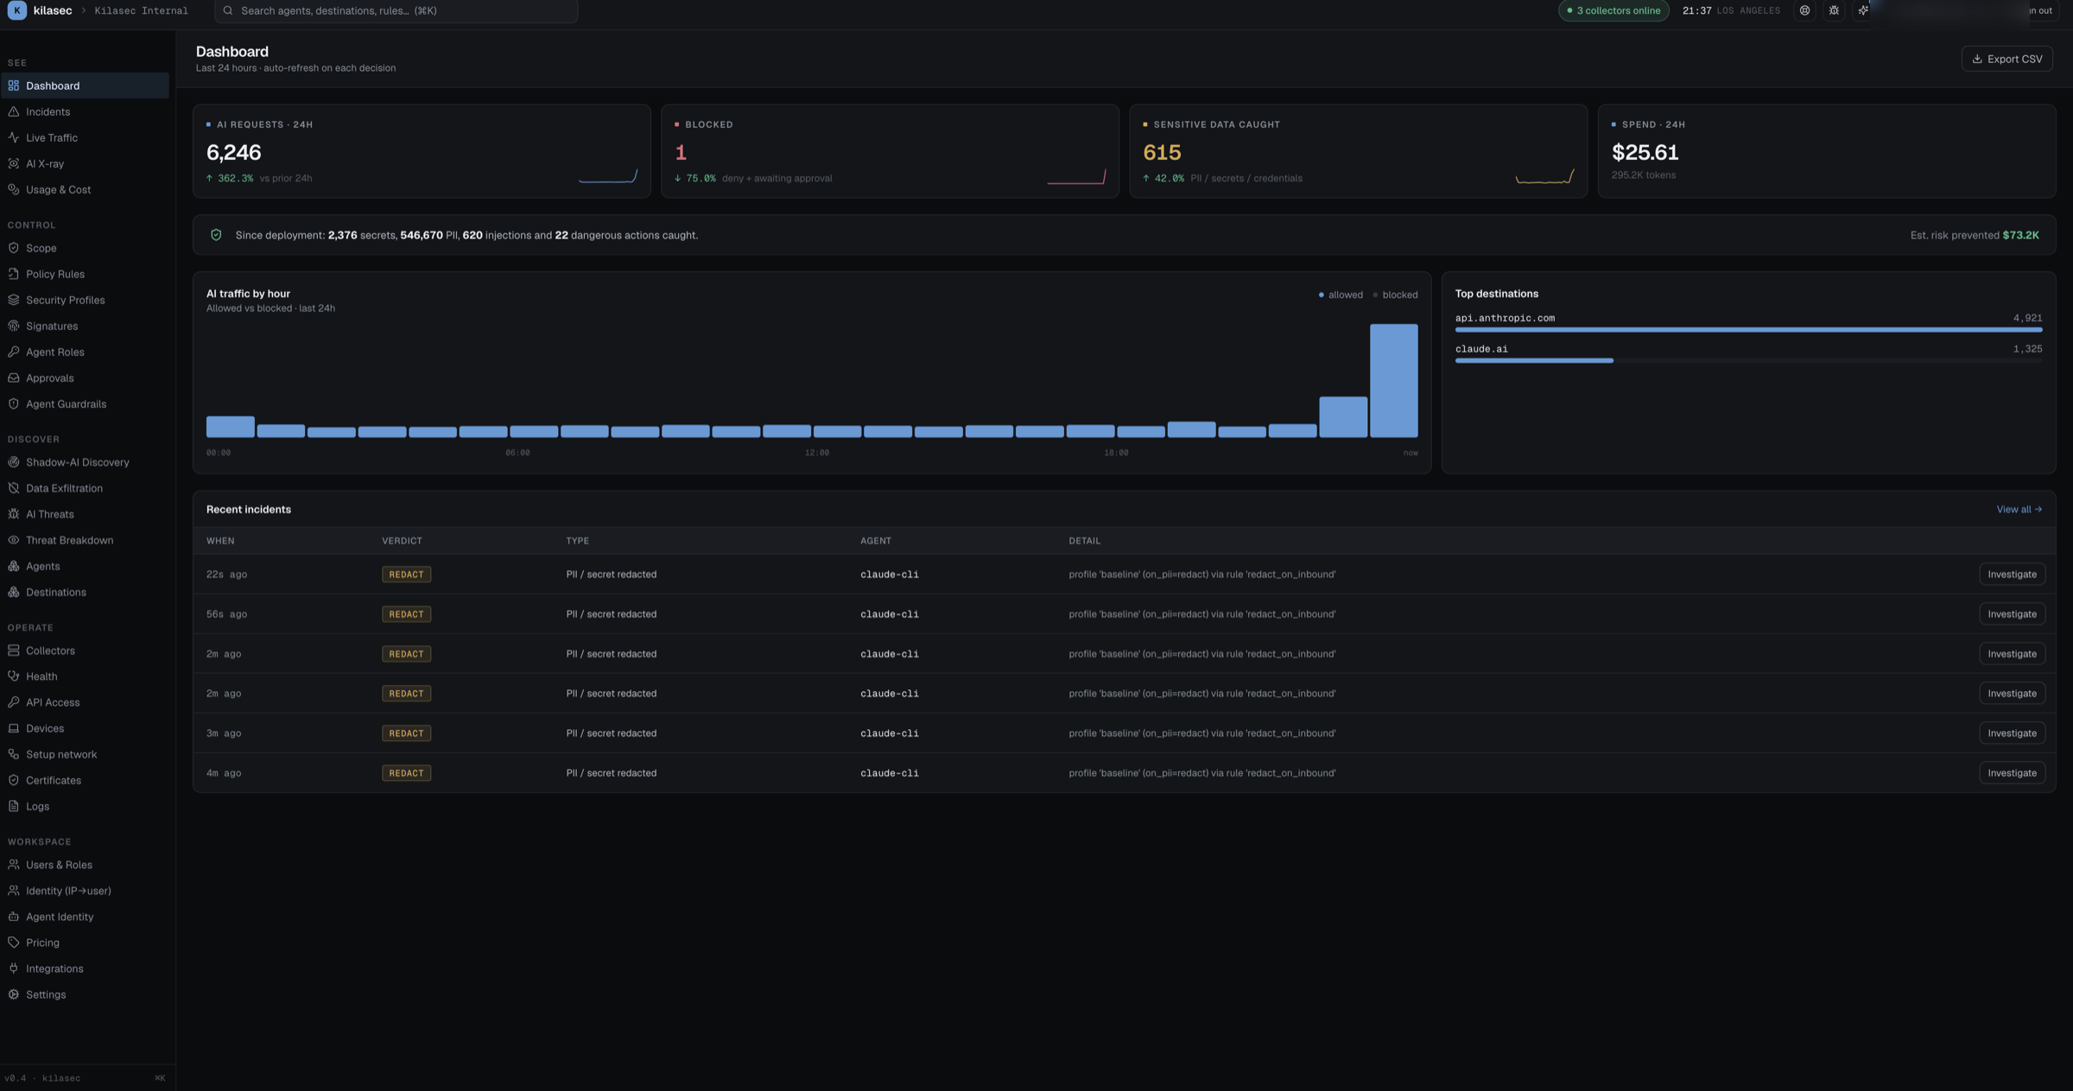This screenshot has width=2073, height=1091.
Task: Click the REDACT verdict badge for 56s ago
Action: click(406, 614)
